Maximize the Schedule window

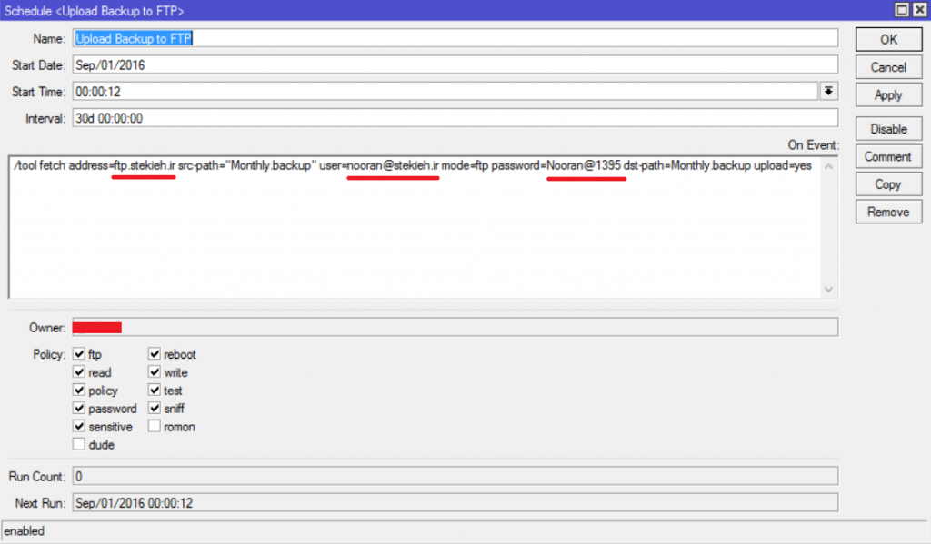901,9
